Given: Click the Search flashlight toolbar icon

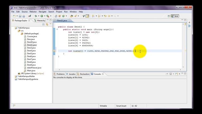Looking at the screenshot, I should tap(76, 16).
